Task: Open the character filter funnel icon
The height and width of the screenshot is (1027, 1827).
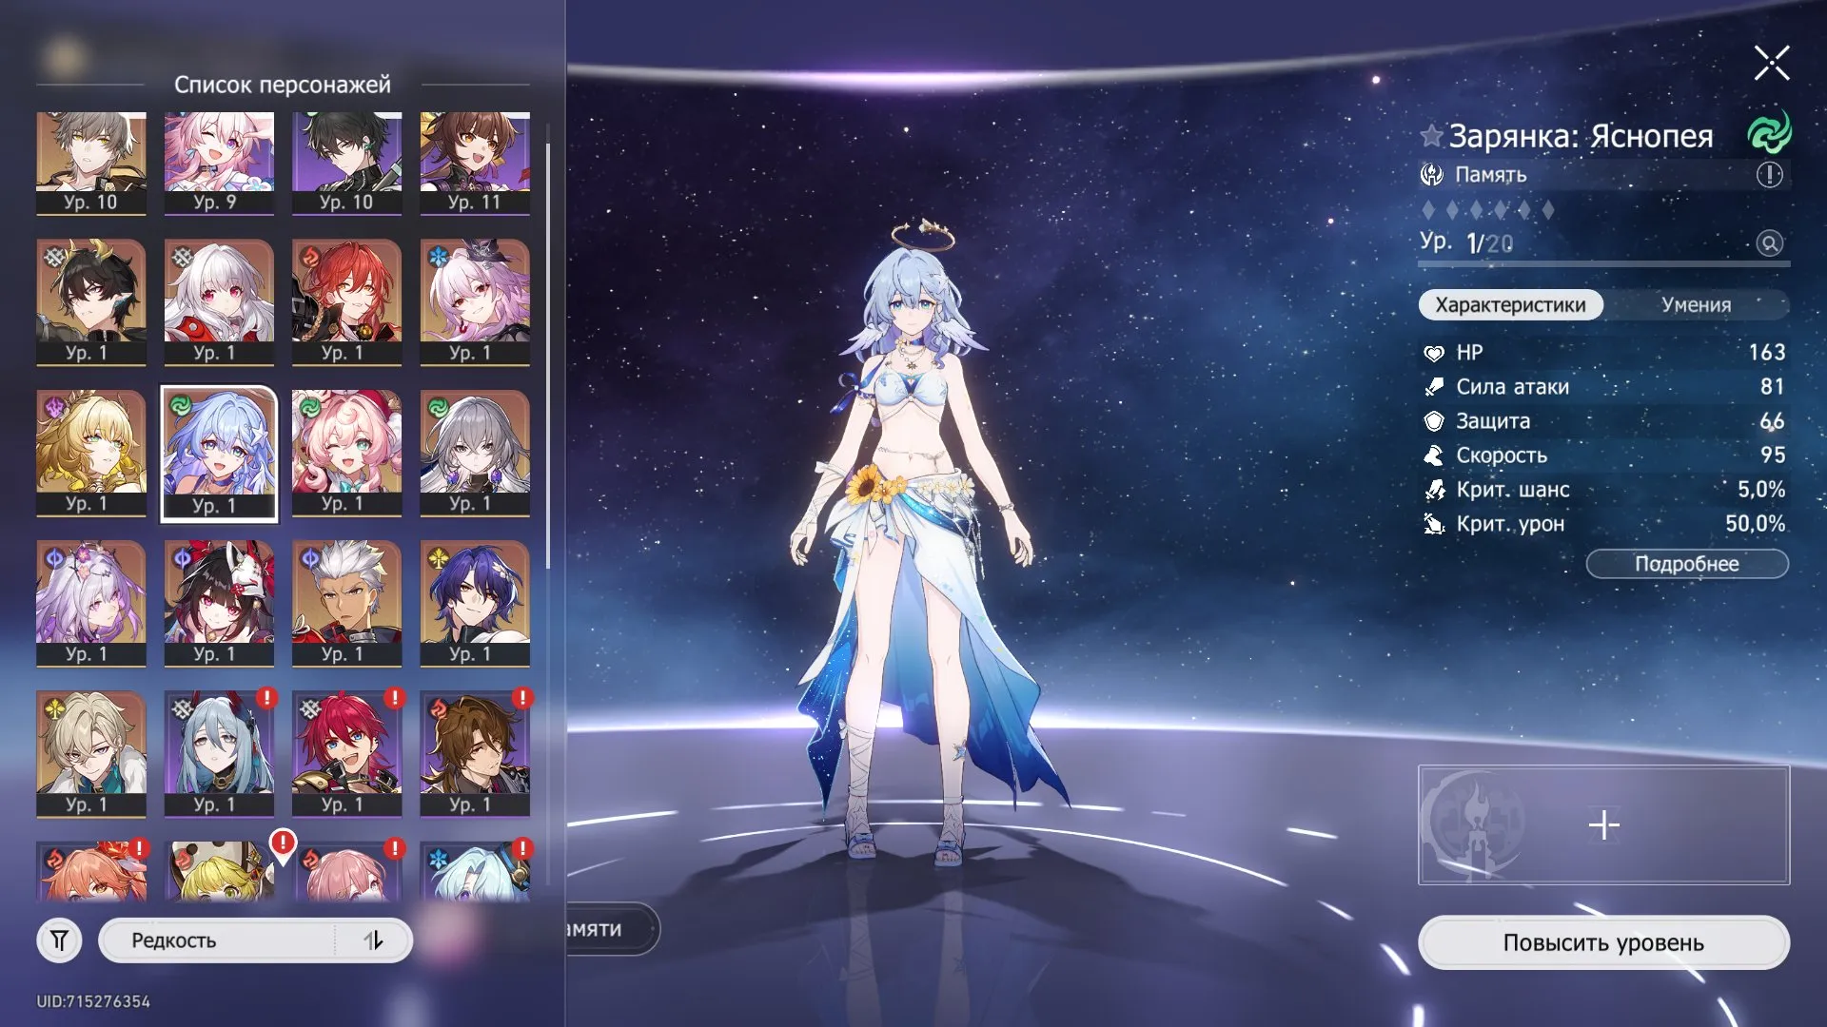Action: click(x=59, y=940)
